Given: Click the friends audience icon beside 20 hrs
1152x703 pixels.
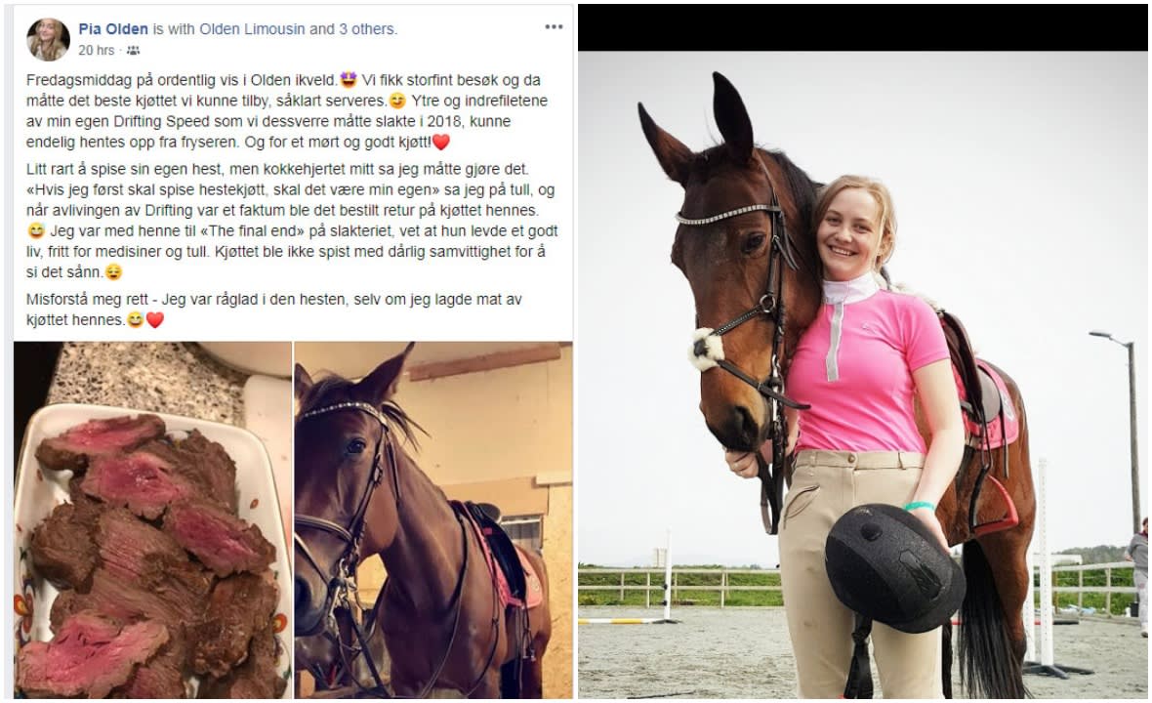Looking at the screenshot, I should pyautogui.click(x=133, y=51).
